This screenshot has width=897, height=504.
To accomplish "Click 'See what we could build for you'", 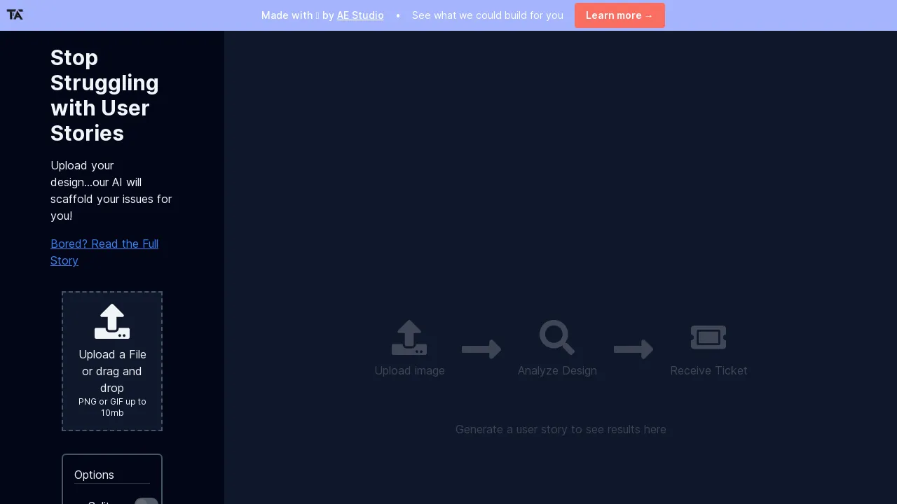I will tap(488, 15).
